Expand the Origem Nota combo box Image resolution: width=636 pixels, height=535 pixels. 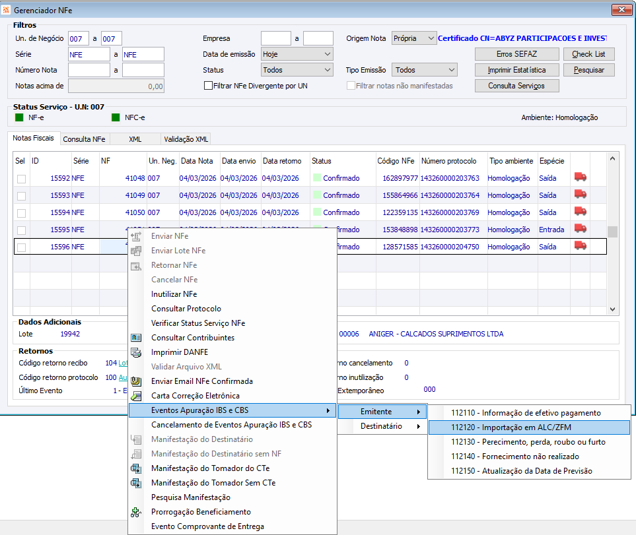coord(414,38)
